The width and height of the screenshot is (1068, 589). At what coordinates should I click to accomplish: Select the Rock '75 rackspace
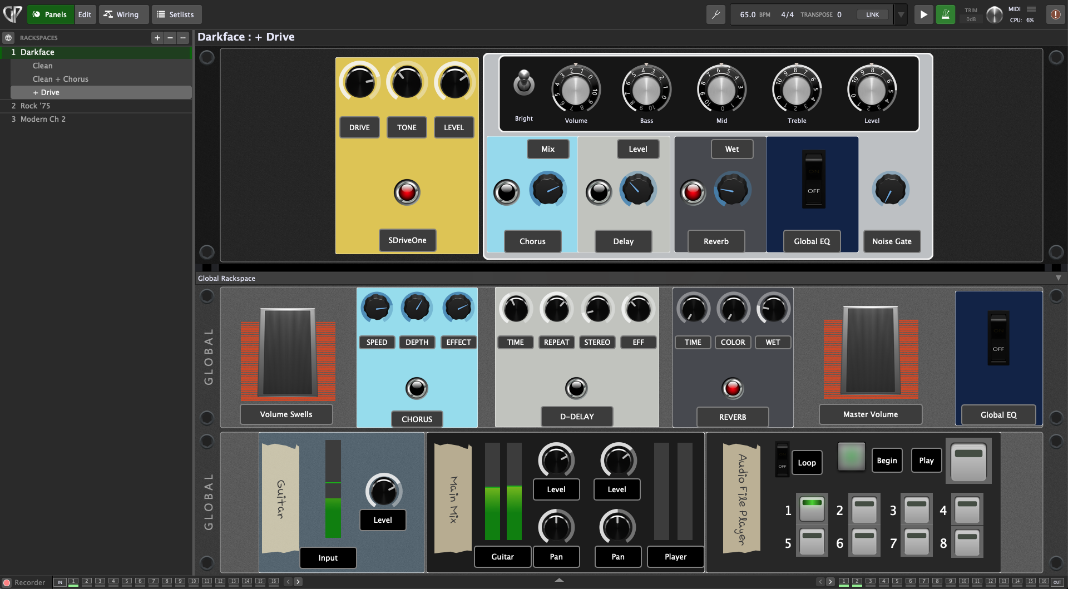tap(96, 106)
